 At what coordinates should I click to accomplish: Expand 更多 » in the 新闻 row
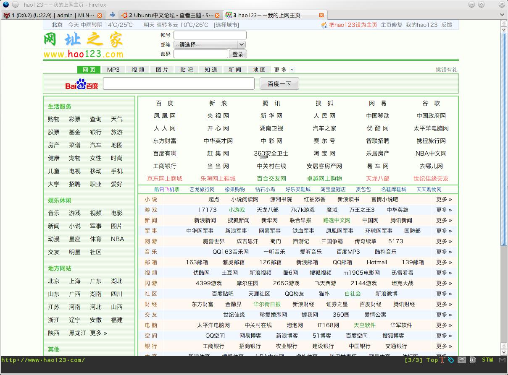[444, 220]
